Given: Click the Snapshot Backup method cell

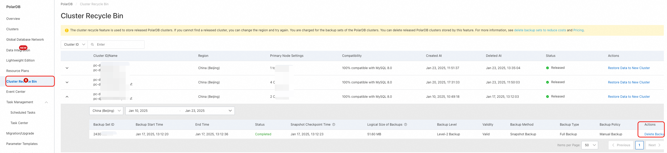Looking at the screenshot, I should click(x=523, y=134).
